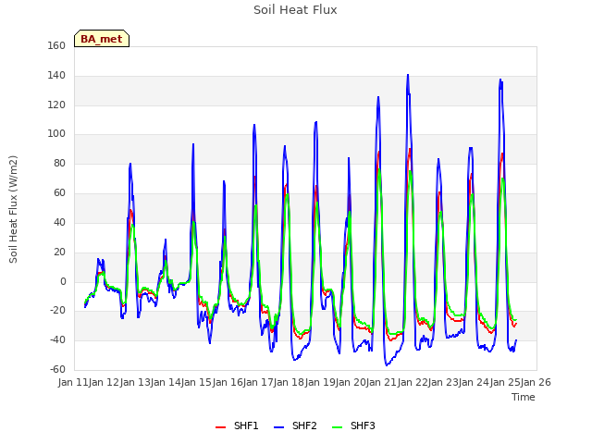Click the BA_met annotation label
The width and height of the screenshot is (592, 444).
point(102,39)
